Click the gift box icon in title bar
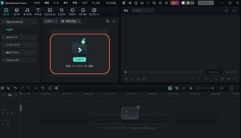241x138 pixels. pyautogui.click(x=124, y=3)
